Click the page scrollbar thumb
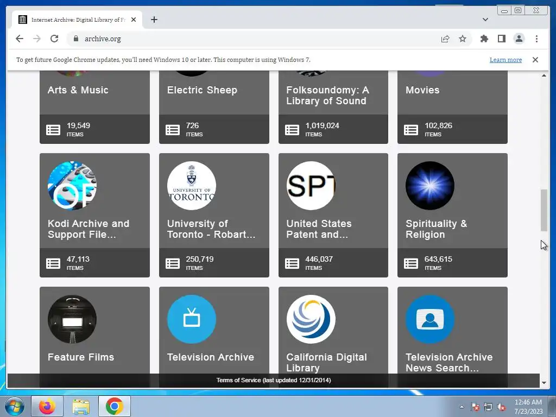 point(544,210)
